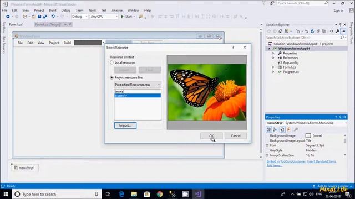
Task: Click OK in Select Resource dialog
Action: pyautogui.click(x=211, y=136)
